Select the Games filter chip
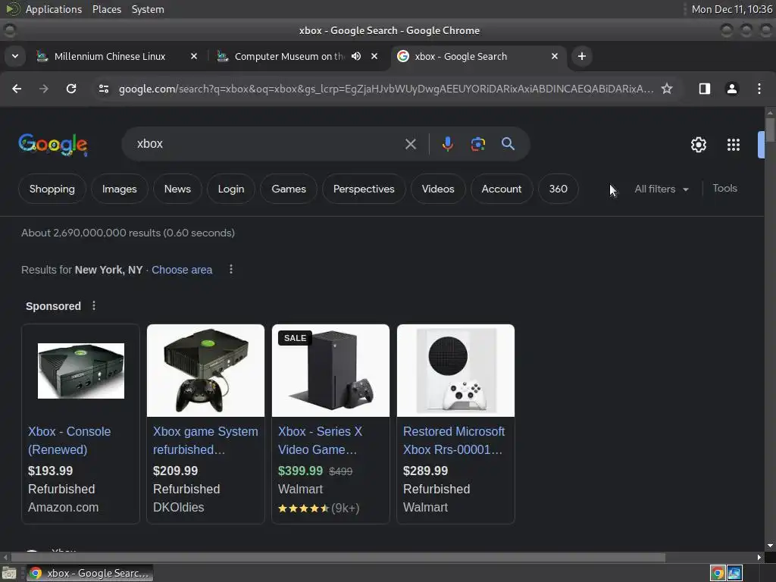The width and height of the screenshot is (776, 582). click(289, 189)
